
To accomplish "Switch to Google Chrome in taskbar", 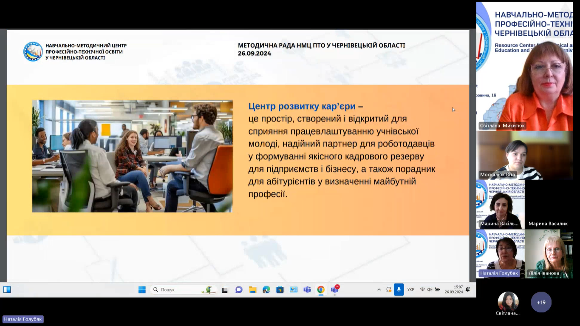I will coord(321,290).
